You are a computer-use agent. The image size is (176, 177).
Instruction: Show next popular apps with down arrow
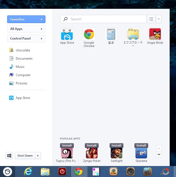coord(159,154)
